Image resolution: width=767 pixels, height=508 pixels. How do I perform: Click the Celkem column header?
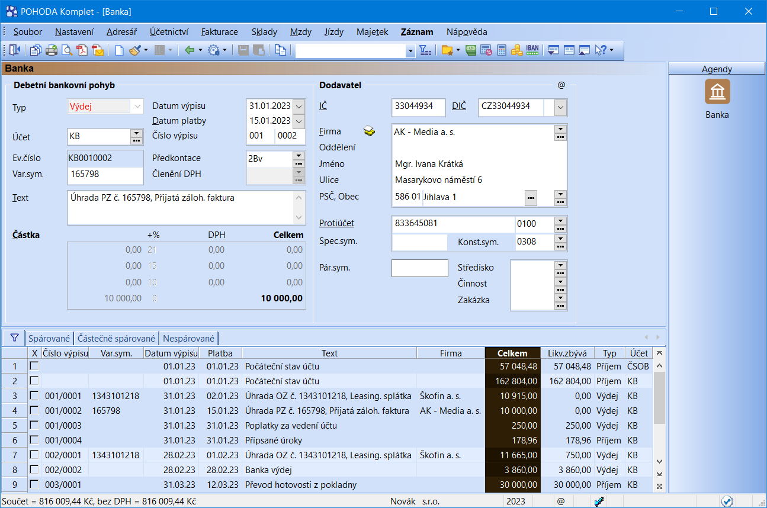point(512,353)
